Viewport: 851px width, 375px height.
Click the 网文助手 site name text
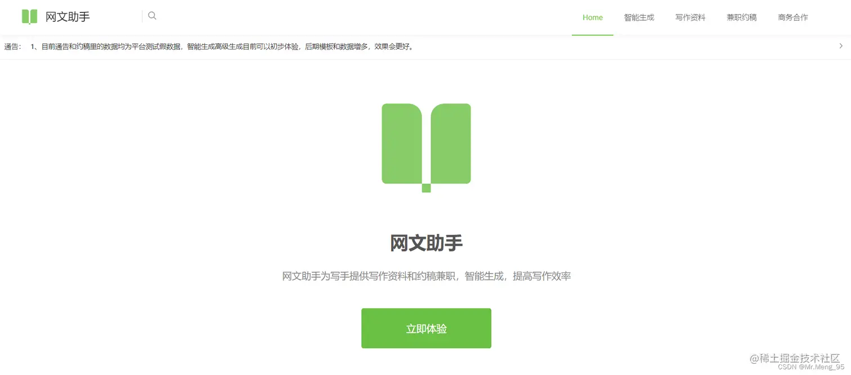coord(68,16)
